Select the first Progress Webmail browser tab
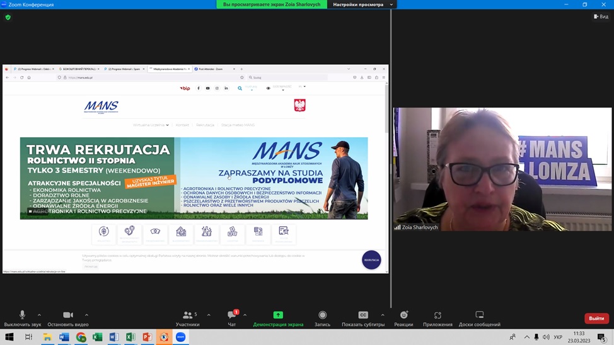This screenshot has height=345, width=614. [x=33, y=69]
